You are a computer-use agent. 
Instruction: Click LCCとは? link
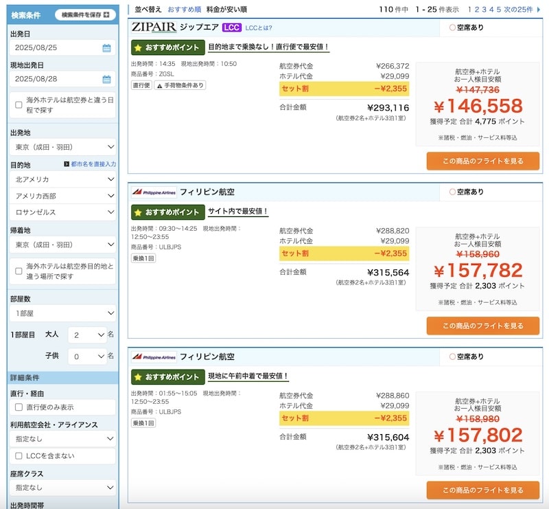259,28
